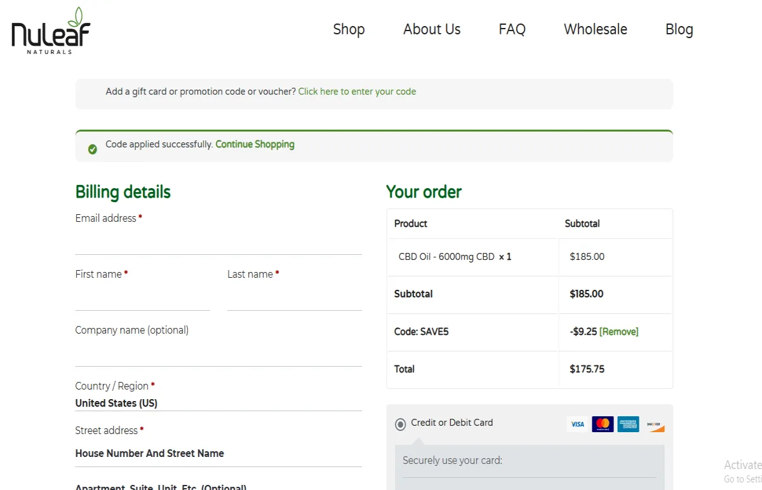Click here to enter your code
Viewport: 762px width, 490px height.
357,92
